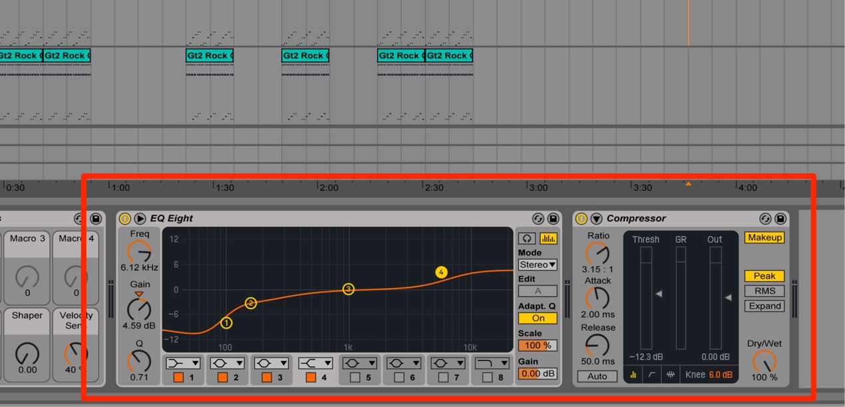
Task: Select the Expand compressor mode
Action: 764,306
